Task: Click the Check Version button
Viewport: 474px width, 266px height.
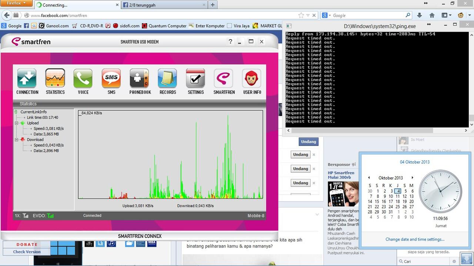Action: click(27, 252)
